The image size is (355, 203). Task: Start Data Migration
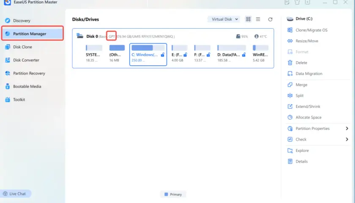309,74
